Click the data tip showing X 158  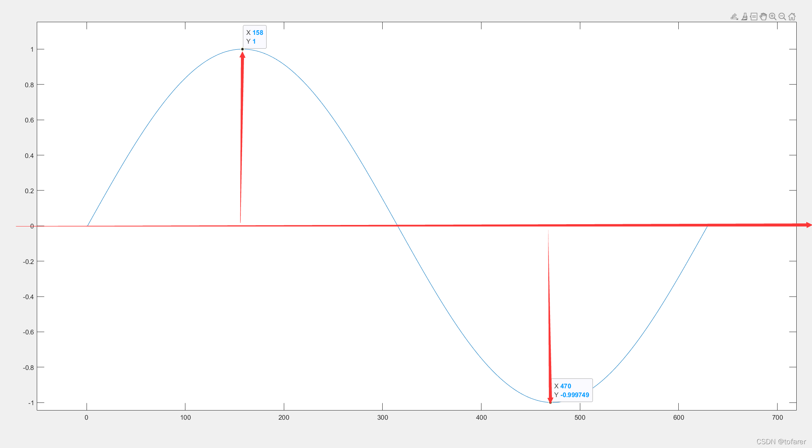pyautogui.click(x=255, y=37)
